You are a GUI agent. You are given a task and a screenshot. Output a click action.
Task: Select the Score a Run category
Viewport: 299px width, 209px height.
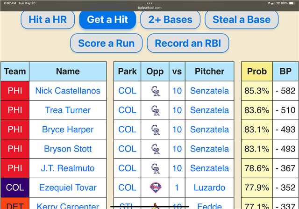(x=106, y=43)
